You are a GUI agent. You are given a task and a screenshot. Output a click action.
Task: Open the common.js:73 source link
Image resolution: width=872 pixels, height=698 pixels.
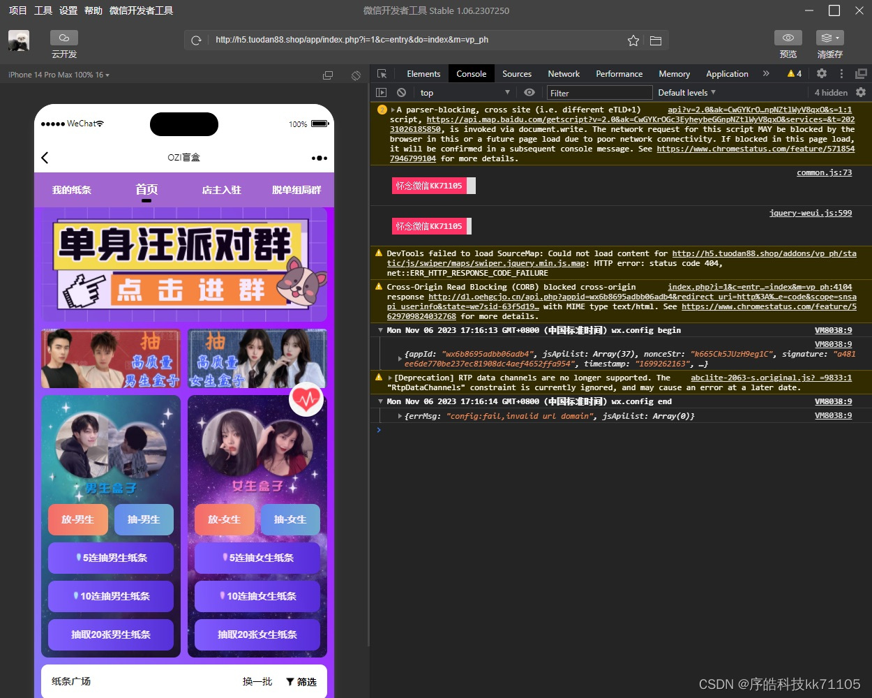tap(824, 172)
